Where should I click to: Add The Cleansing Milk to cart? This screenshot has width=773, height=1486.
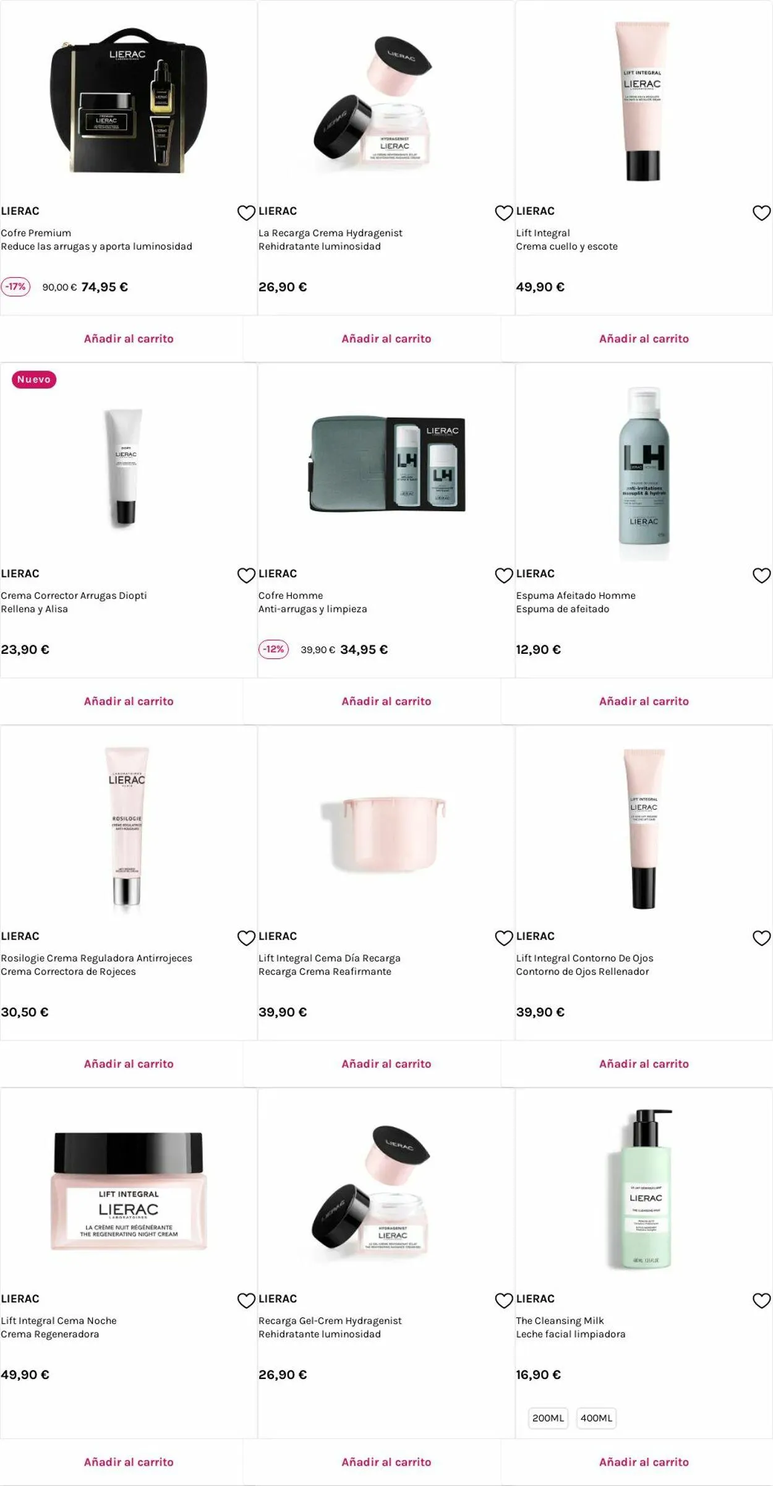(x=644, y=1462)
